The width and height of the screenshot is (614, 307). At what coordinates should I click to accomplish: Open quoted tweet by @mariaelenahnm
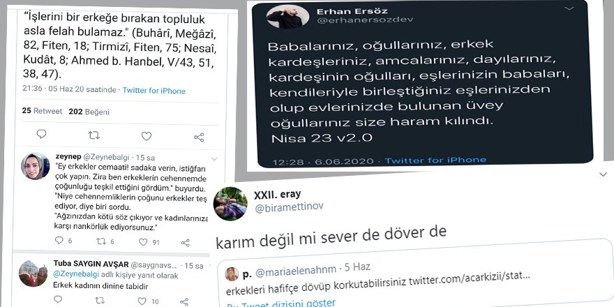416,282
